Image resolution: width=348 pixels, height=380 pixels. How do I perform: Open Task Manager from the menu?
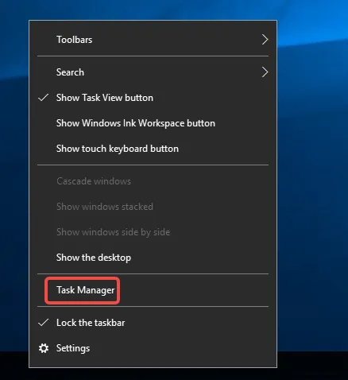click(x=153, y=290)
